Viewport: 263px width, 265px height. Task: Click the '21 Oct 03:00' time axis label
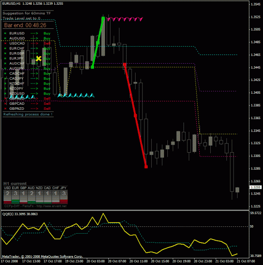224,261
